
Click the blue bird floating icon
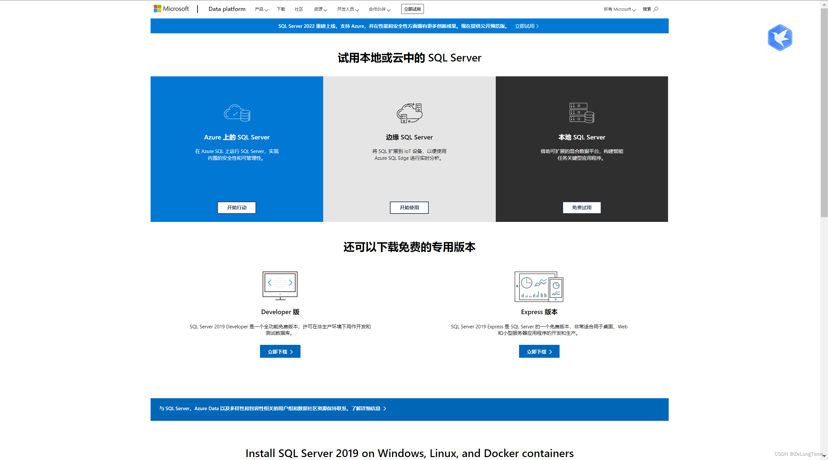(x=780, y=38)
